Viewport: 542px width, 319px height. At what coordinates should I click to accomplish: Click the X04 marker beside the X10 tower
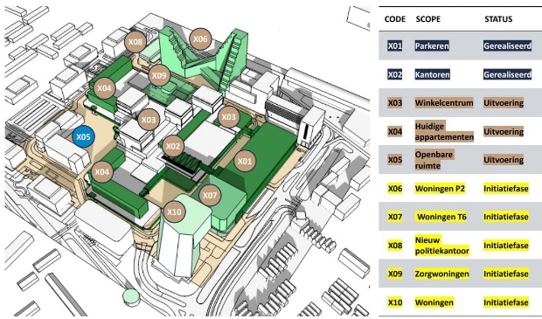[x=102, y=172]
